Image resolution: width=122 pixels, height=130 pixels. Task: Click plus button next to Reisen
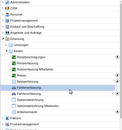pos(117,75)
